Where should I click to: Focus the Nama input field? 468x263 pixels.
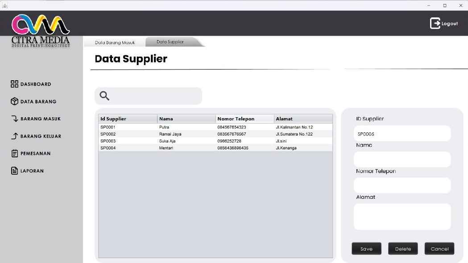pos(402,159)
